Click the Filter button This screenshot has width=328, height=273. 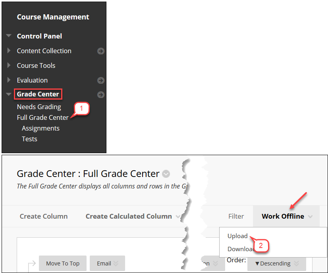coord(236,216)
